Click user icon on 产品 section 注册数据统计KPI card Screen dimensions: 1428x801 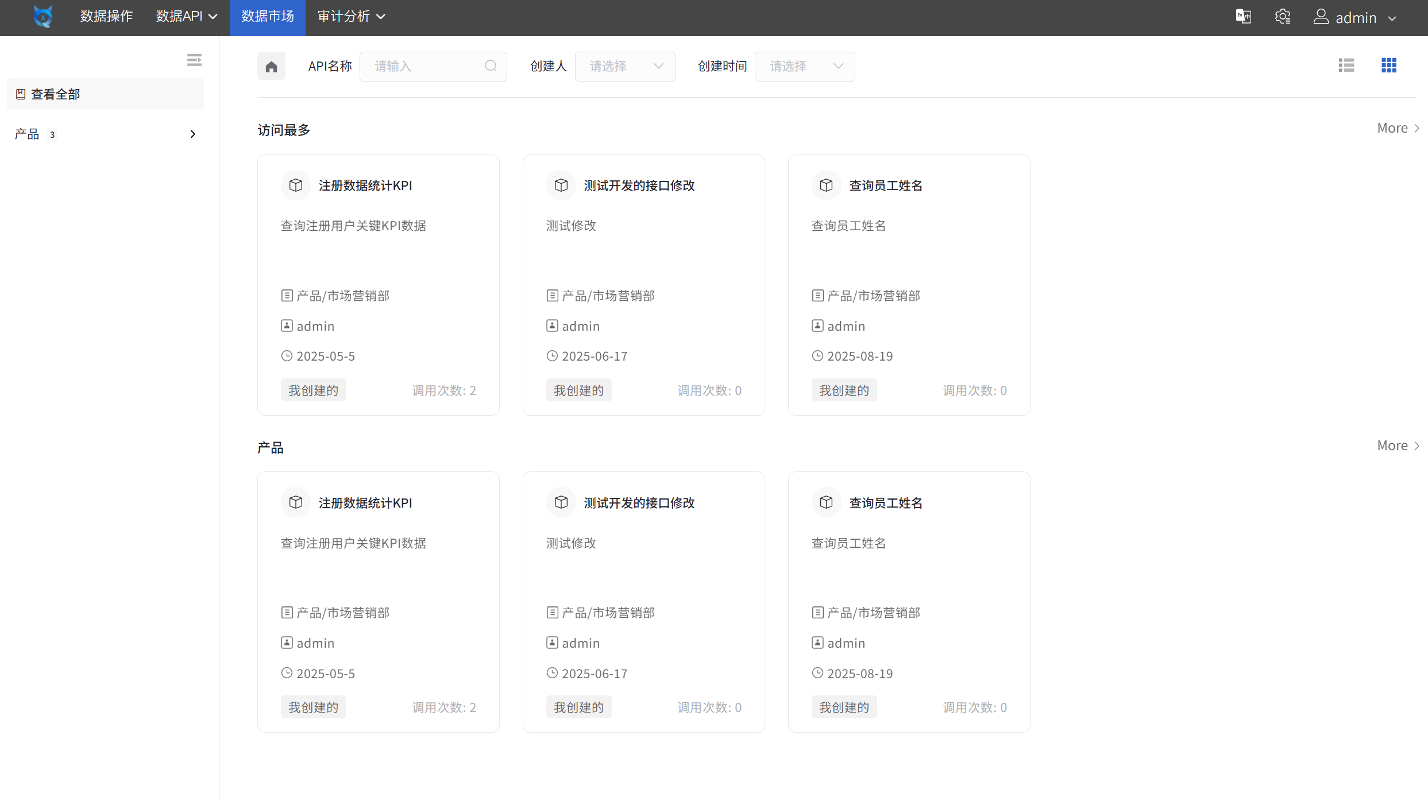(x=287, y=643)
